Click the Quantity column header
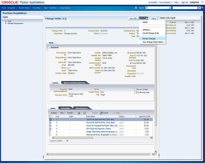Viewport: 205px width, 164px height. pos(141,116)
